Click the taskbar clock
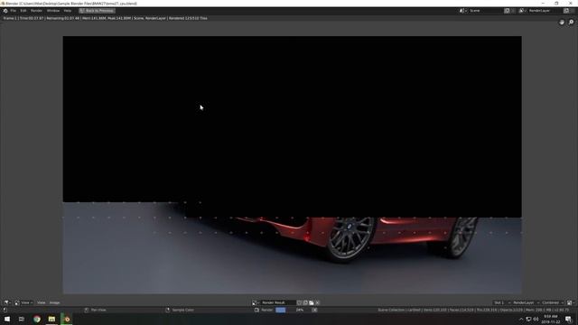This screenshot has width=578, height=325. tap(551, 319)
